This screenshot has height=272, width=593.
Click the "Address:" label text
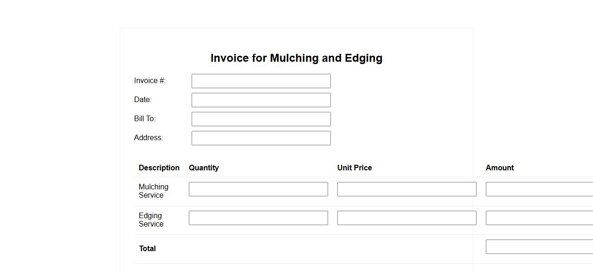pos(148,138)
